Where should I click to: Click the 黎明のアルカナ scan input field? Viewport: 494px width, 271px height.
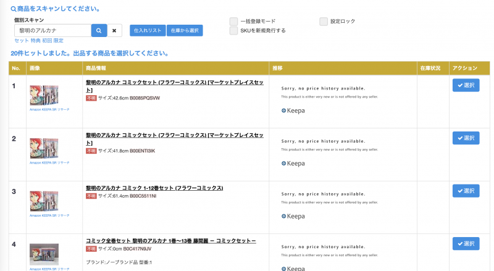(52, 31)
